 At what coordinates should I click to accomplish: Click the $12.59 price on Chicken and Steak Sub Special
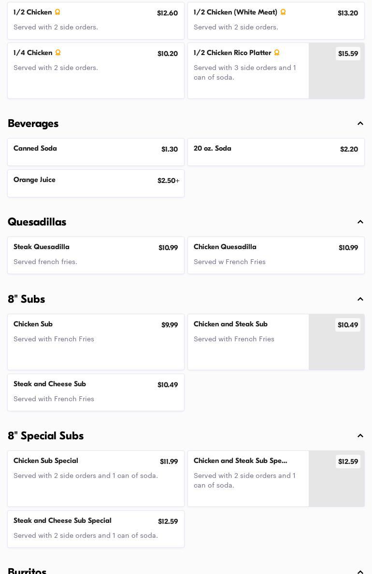tap(348, 461)
